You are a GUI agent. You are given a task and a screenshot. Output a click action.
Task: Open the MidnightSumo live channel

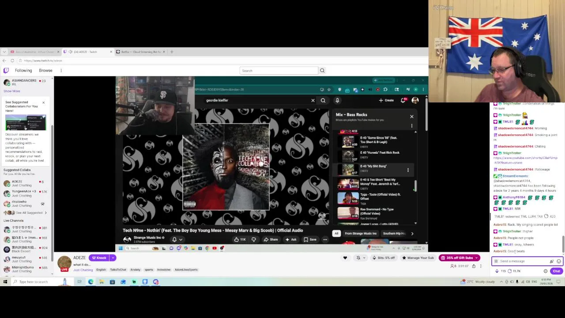pos(26,269)
